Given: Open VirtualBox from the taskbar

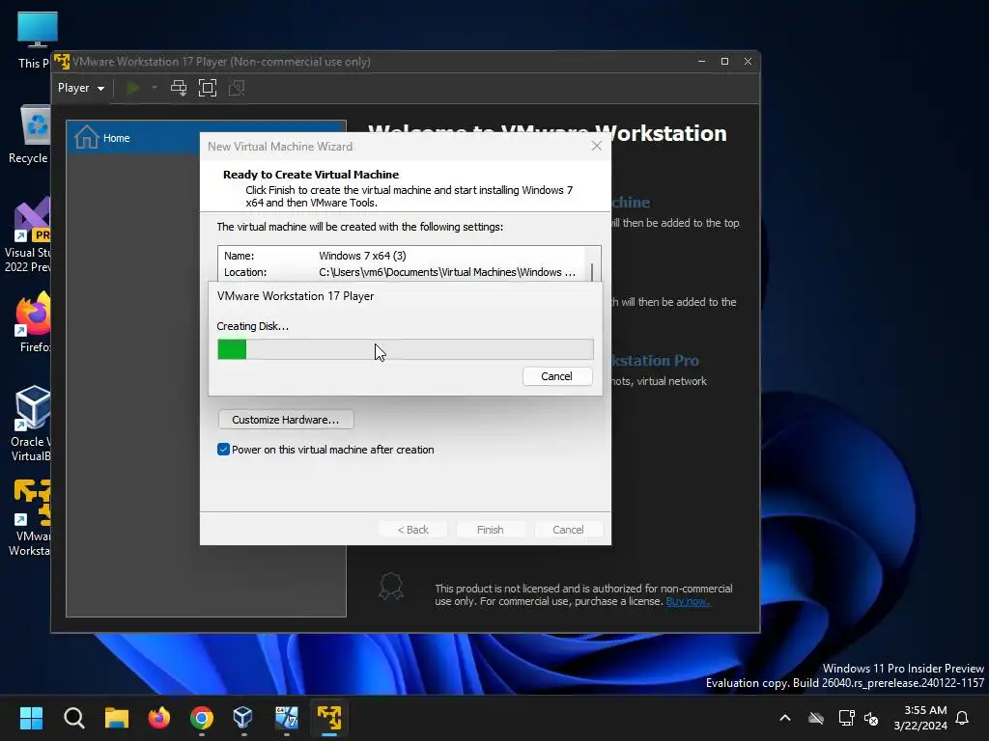Looking at the screenshot, I should coord(243,718).
